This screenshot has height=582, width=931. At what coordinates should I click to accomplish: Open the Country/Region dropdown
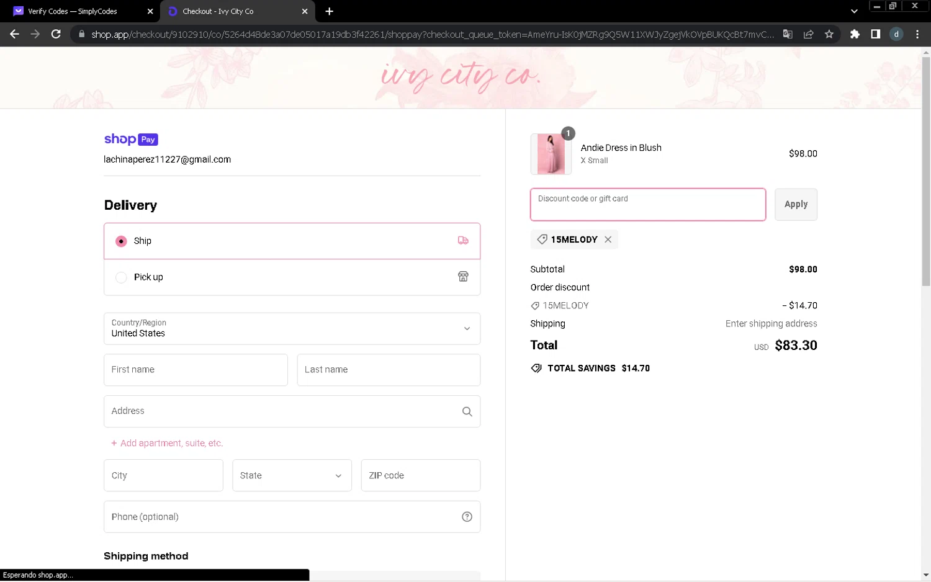point(292,329)
